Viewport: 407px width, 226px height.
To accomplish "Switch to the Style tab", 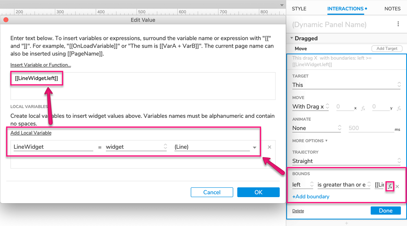I will tap(299, 9).
